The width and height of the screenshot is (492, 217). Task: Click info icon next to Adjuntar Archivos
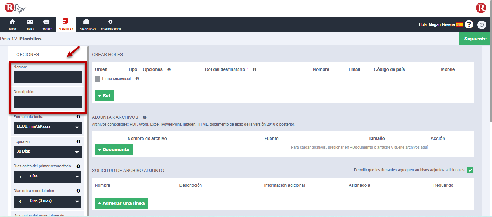click(145, 117)
